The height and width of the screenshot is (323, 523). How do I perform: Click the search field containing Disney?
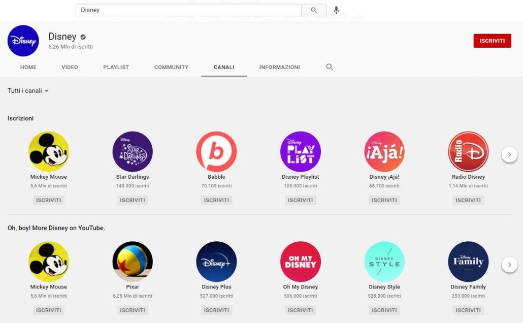click(188, 10)
